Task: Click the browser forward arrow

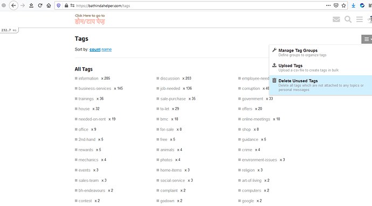Action: (23, 5)
